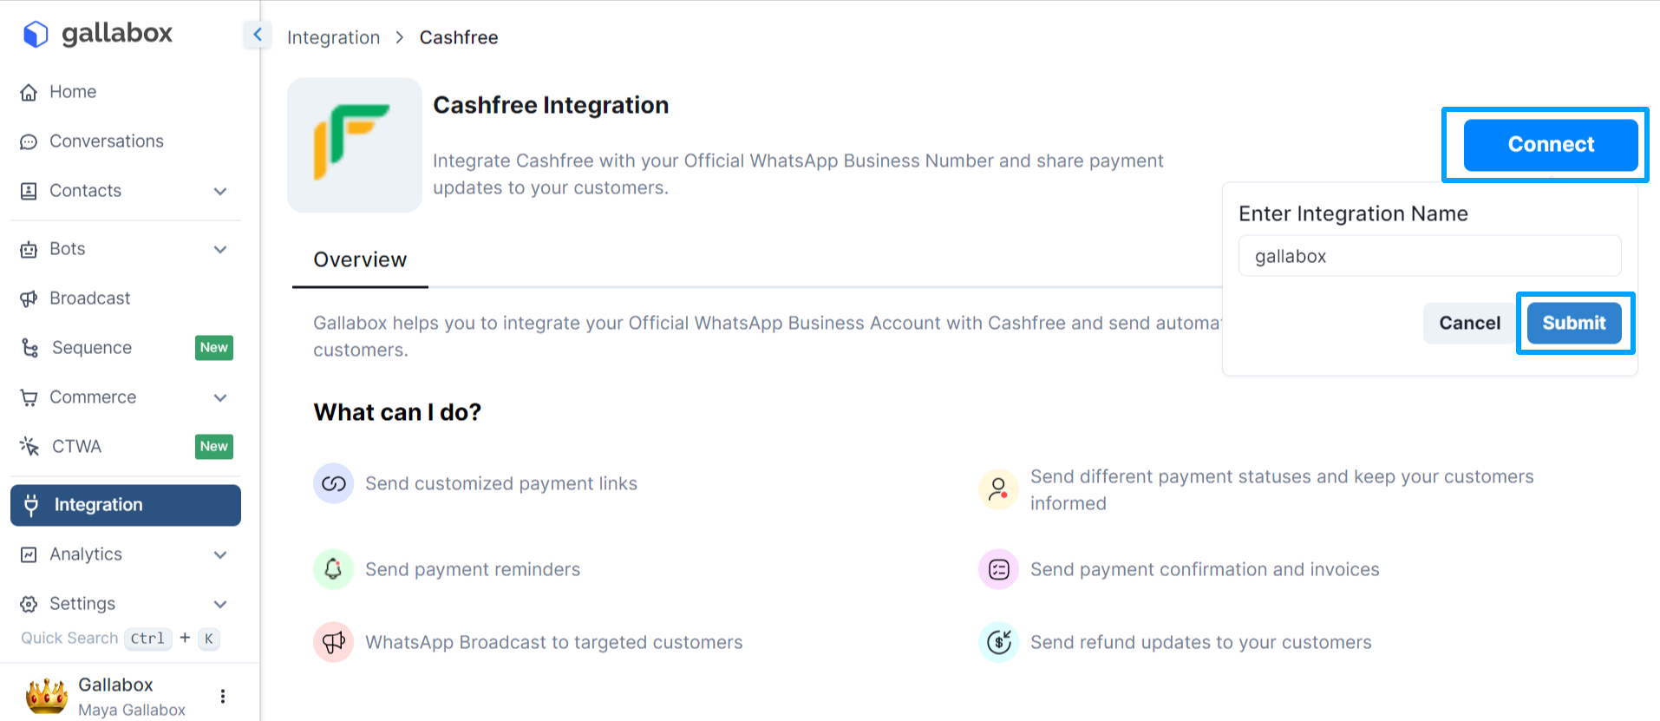Click the Analytics chart icon

[29, 554]
